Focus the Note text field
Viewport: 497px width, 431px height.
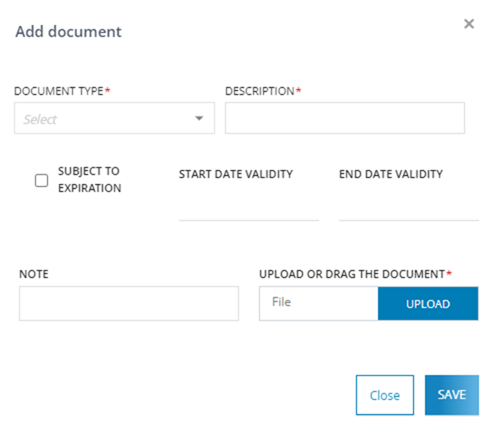click(129, 304)
